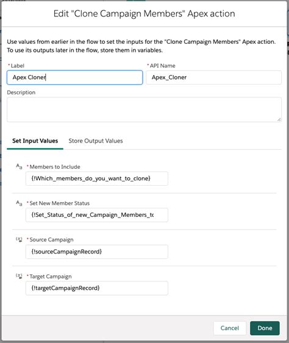Viewport: 289px width, 343px height.
Task: Open the Members to Include resource picker
Action: pos(97,179)
